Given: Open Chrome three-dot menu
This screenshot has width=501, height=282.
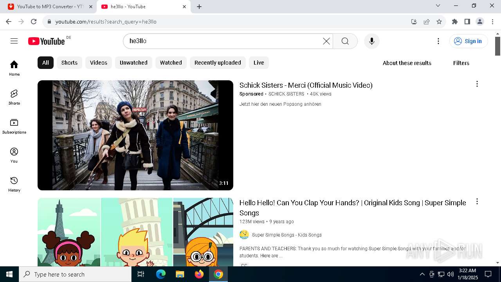Looking at the screenshot, I should click(x=492, y=22).
